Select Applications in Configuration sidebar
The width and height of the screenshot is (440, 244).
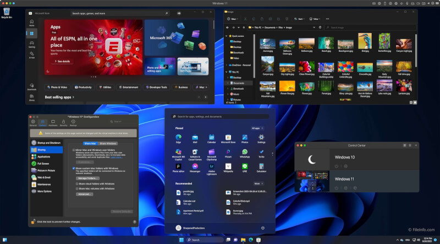47,157
